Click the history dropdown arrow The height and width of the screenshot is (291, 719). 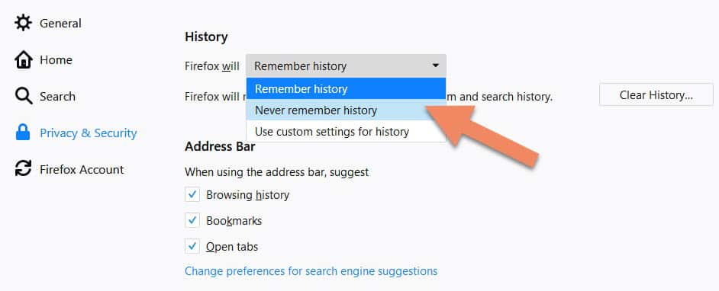coord(436,66)
